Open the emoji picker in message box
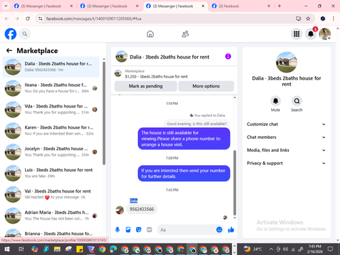The width and height of the screenshot is (340, 255). coord(219,230)
